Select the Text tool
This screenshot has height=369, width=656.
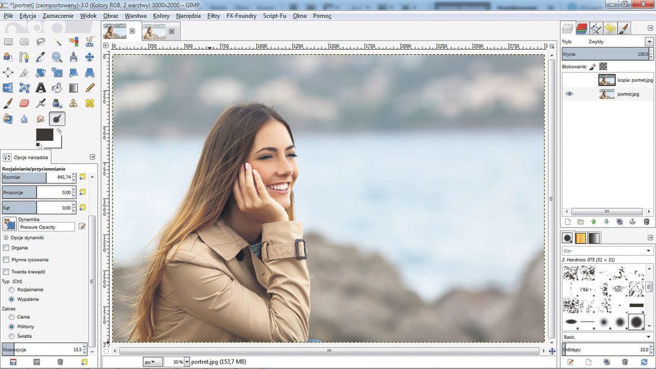(x=40, y=88)
